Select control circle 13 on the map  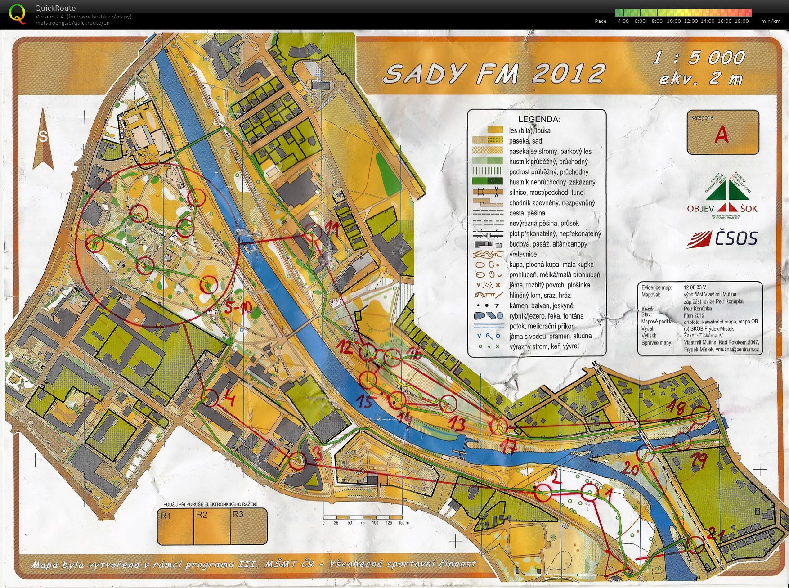coord(448,403)
